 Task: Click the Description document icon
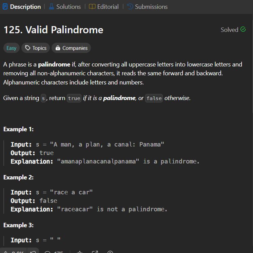pos(5,7)
